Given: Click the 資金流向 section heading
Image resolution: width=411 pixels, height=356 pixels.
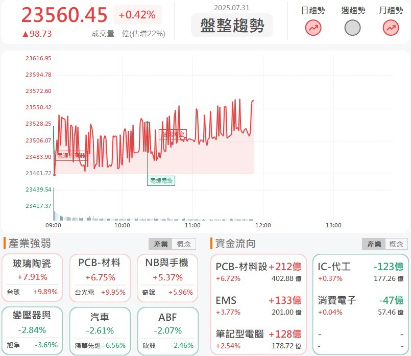Looking at the screenshot, I should (x=235, y=243).
